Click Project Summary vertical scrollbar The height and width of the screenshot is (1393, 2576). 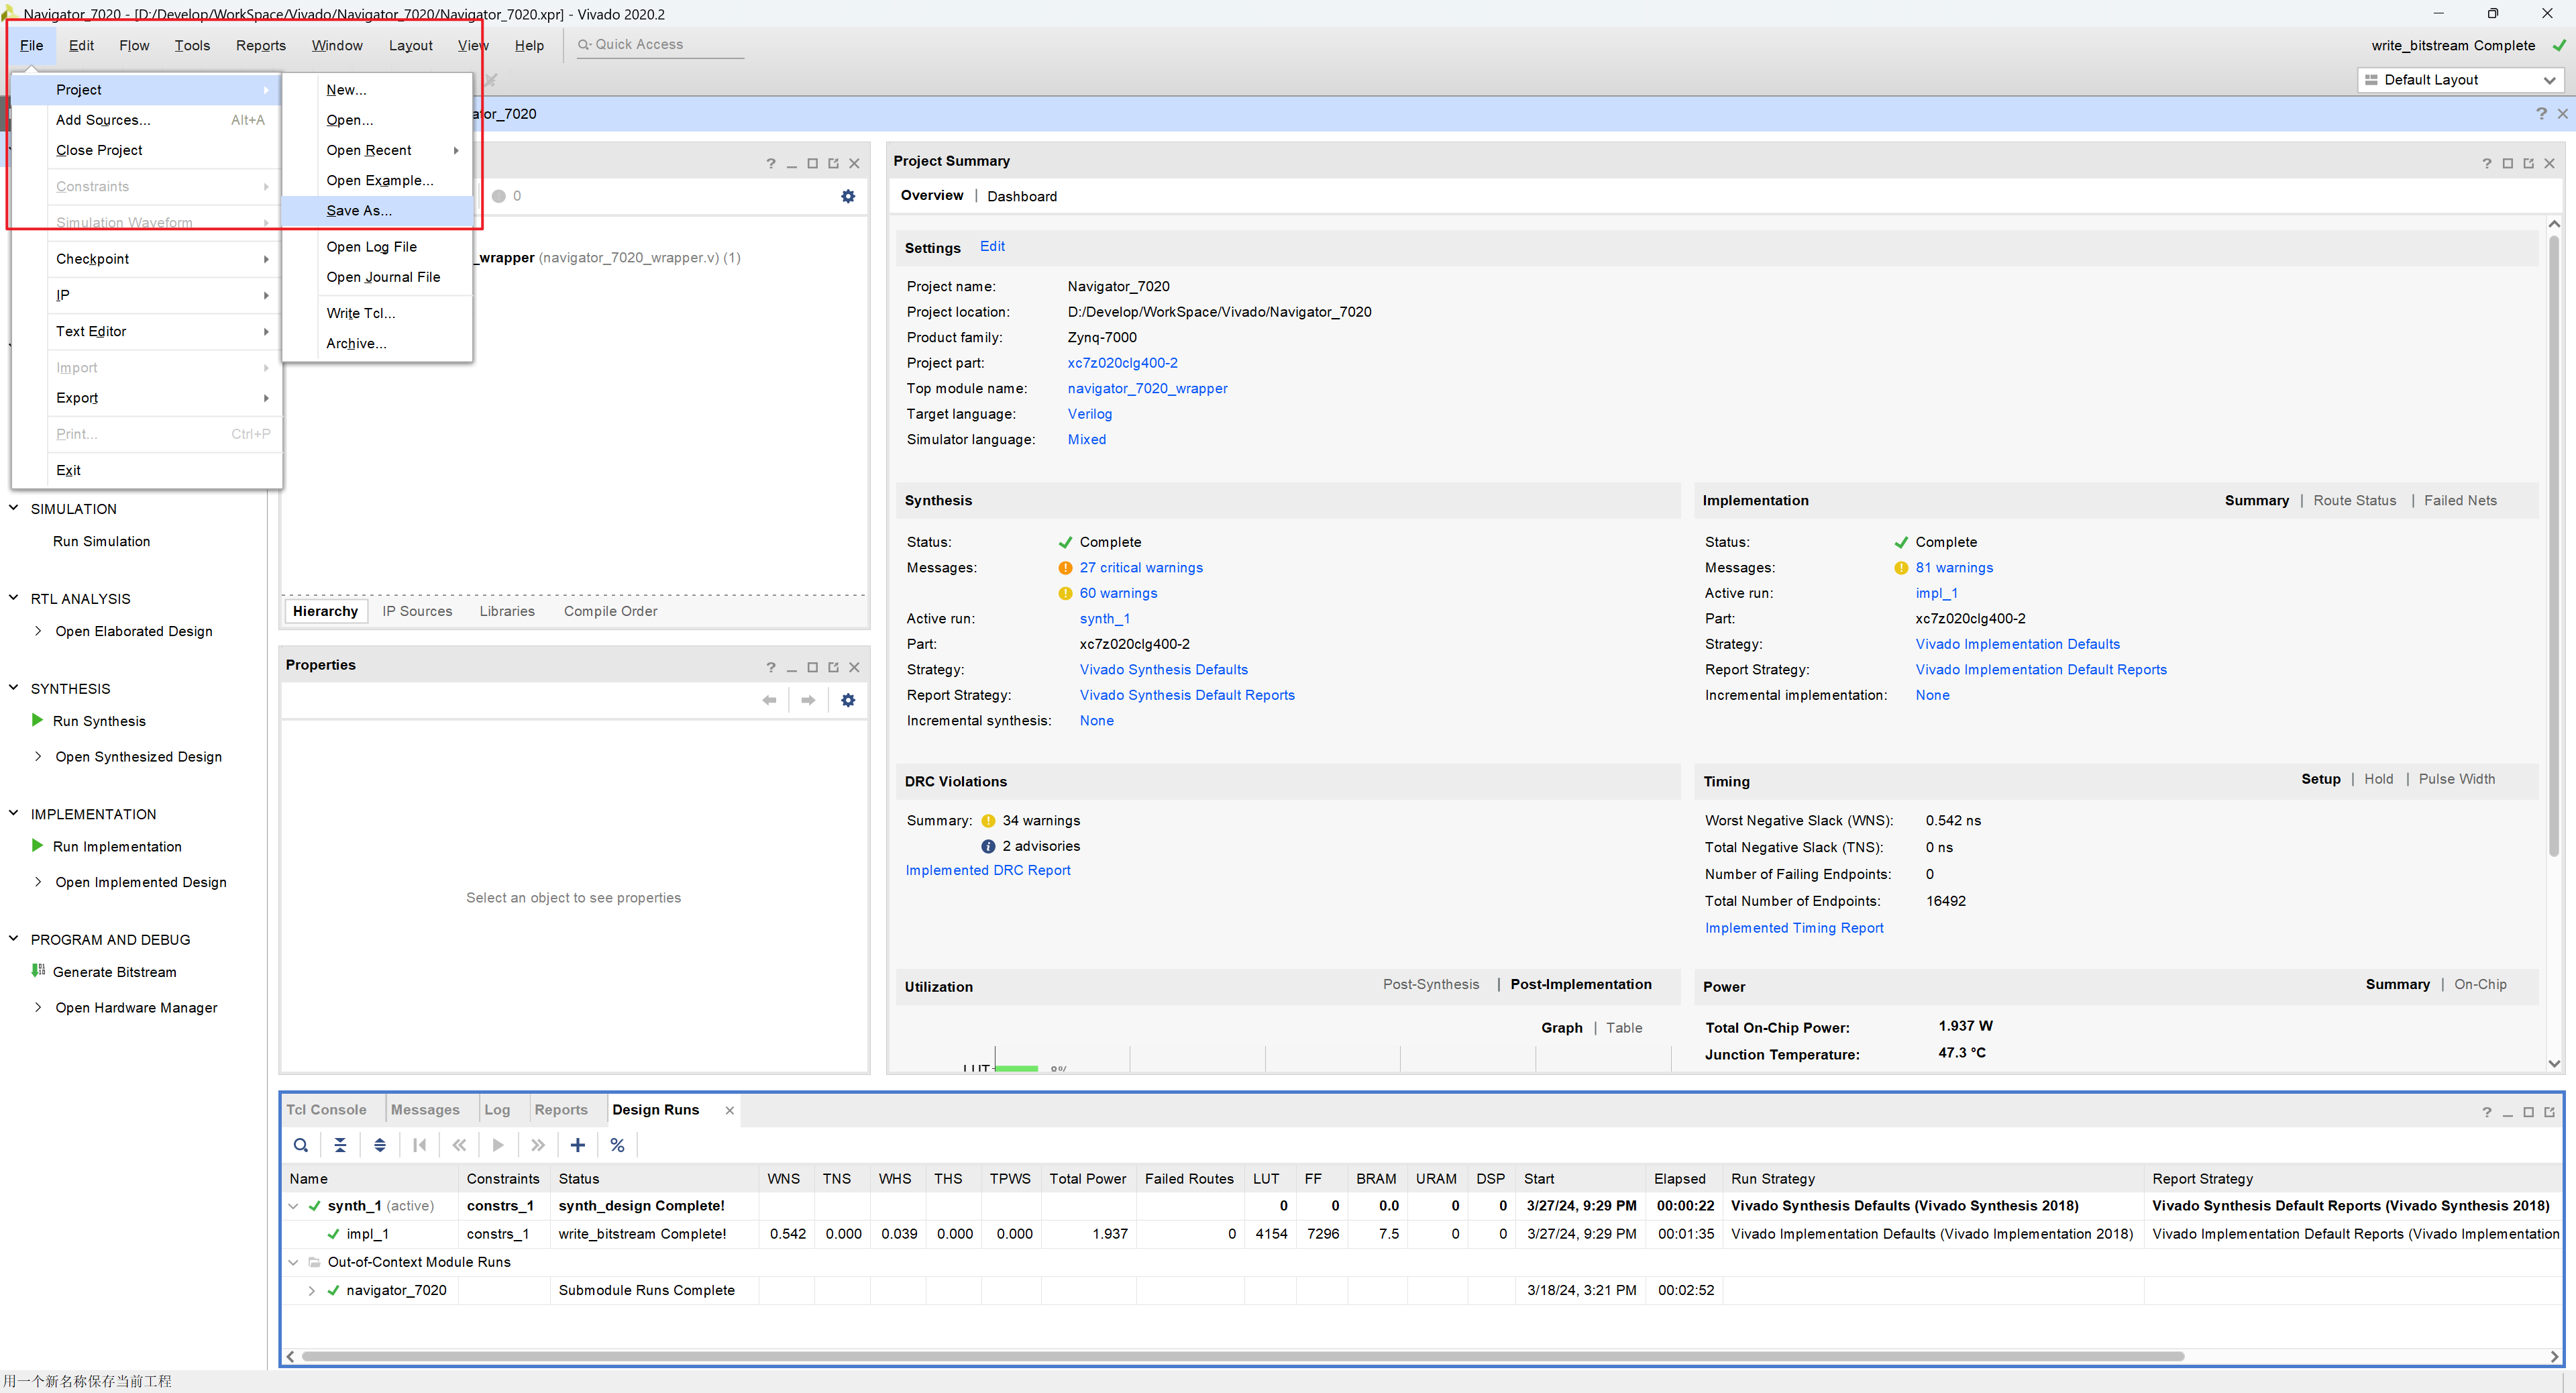pos(2554,545)
